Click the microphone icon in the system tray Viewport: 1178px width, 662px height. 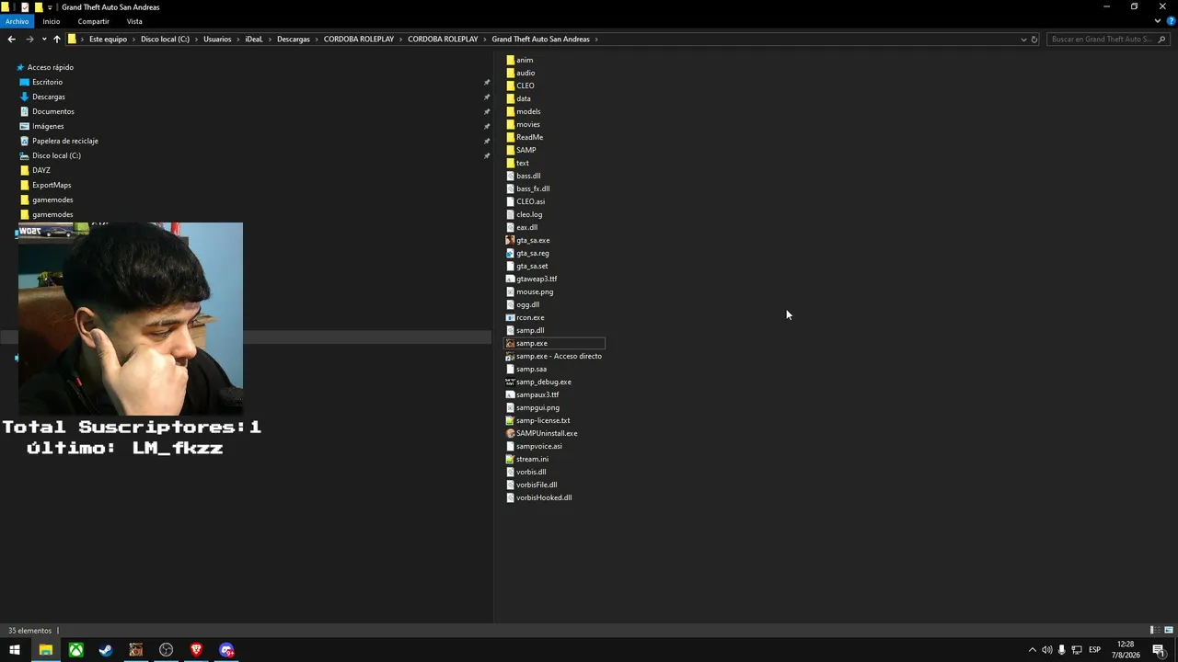point(1062,650)
